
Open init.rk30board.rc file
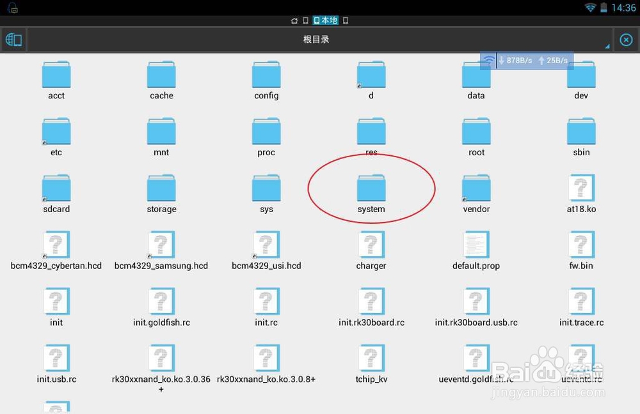click(x=371, y=302)
